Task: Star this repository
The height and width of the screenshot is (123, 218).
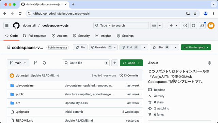Action: click(x=161, y=47)
